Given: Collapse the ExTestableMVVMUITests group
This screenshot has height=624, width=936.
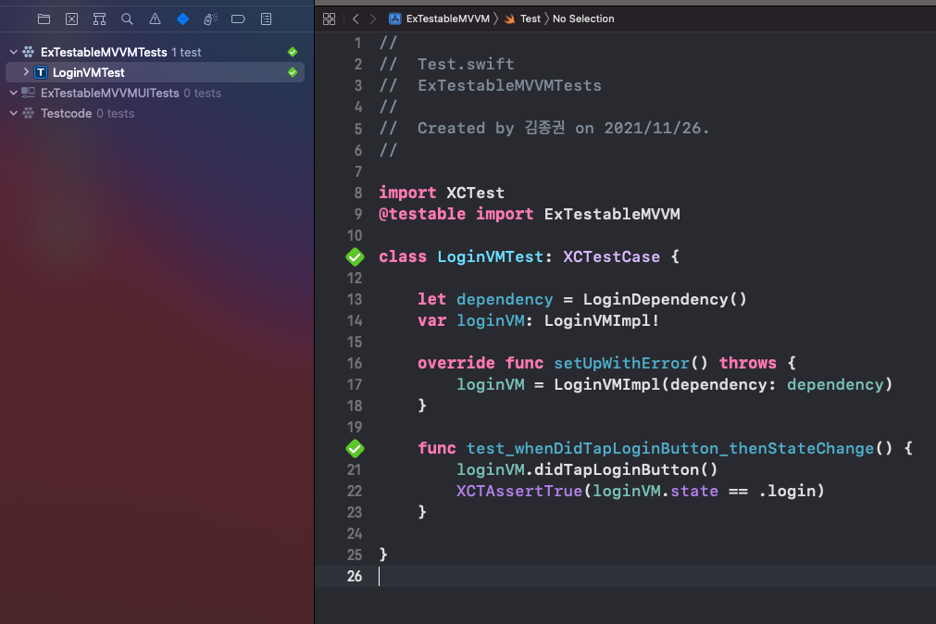Looking at the screenshot, I should click(13, 93).
